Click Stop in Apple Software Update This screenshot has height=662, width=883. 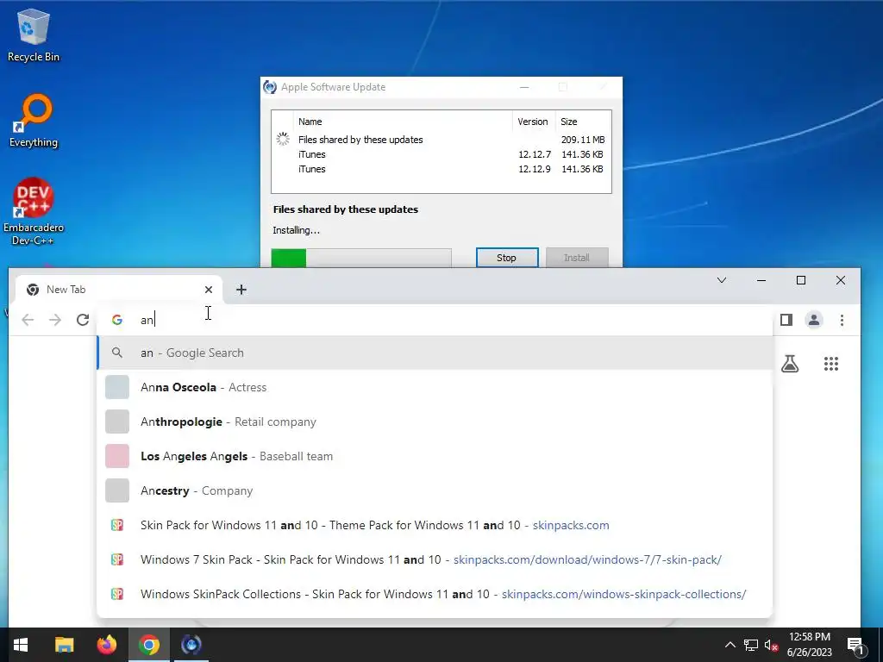pos(507,258)
